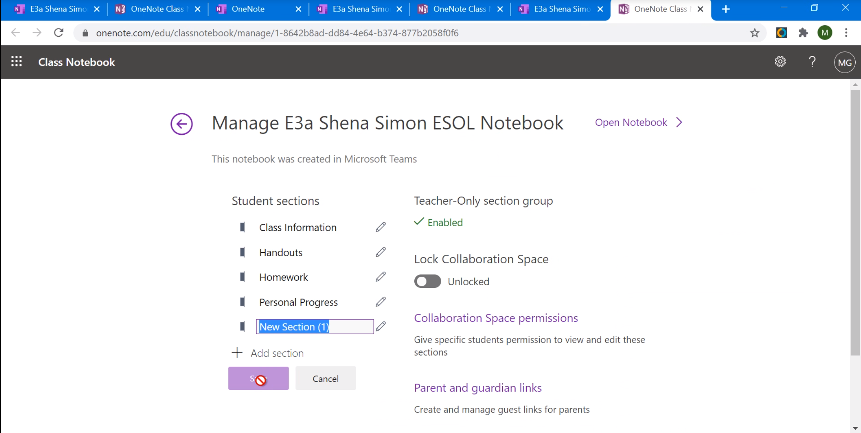Viewport: 861px width, 433px height.
Task: Edit the Personal Progress section name
Action: coord(381,302)
